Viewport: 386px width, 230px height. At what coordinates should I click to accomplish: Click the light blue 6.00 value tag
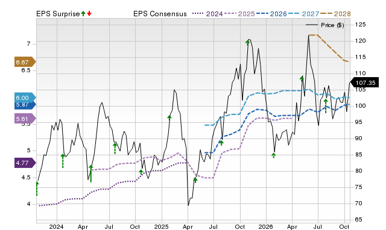(25, 98)
